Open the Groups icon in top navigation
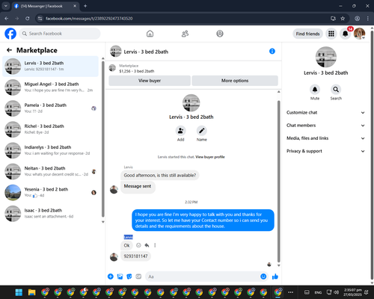374x299 pixels. (x=220, y=34)
